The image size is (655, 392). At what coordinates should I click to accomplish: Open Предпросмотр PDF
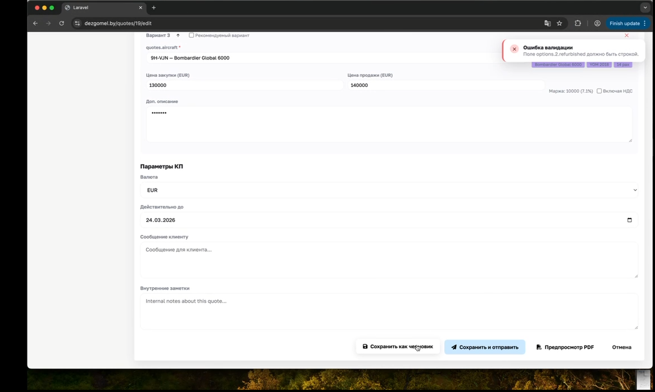[x=565, y=347]
